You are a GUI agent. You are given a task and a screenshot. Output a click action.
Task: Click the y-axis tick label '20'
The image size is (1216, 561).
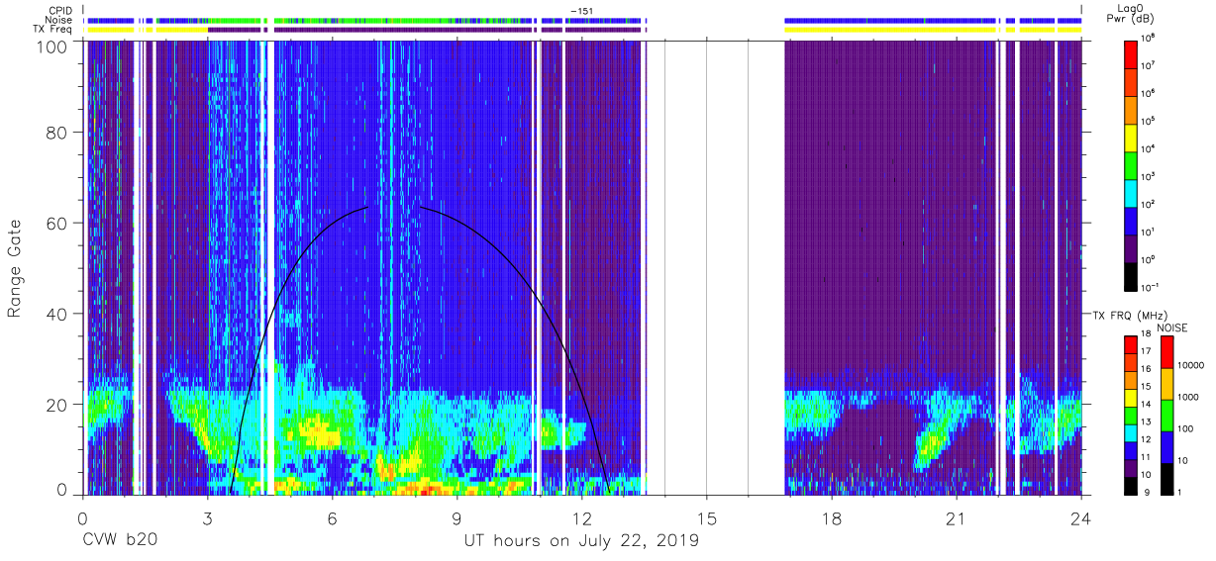(x=57, y=404)
